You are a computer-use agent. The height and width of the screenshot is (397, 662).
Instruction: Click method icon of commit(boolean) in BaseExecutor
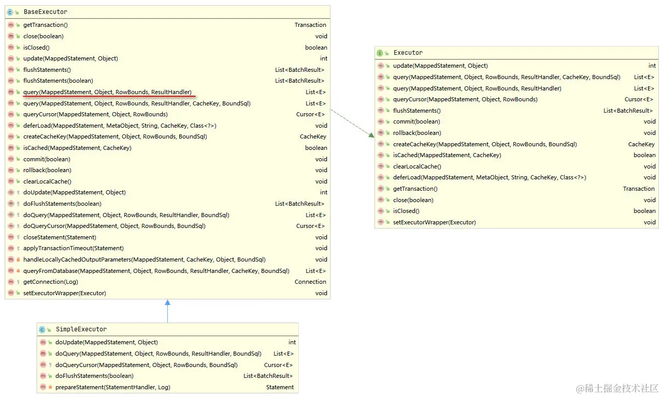coord(11,159)
